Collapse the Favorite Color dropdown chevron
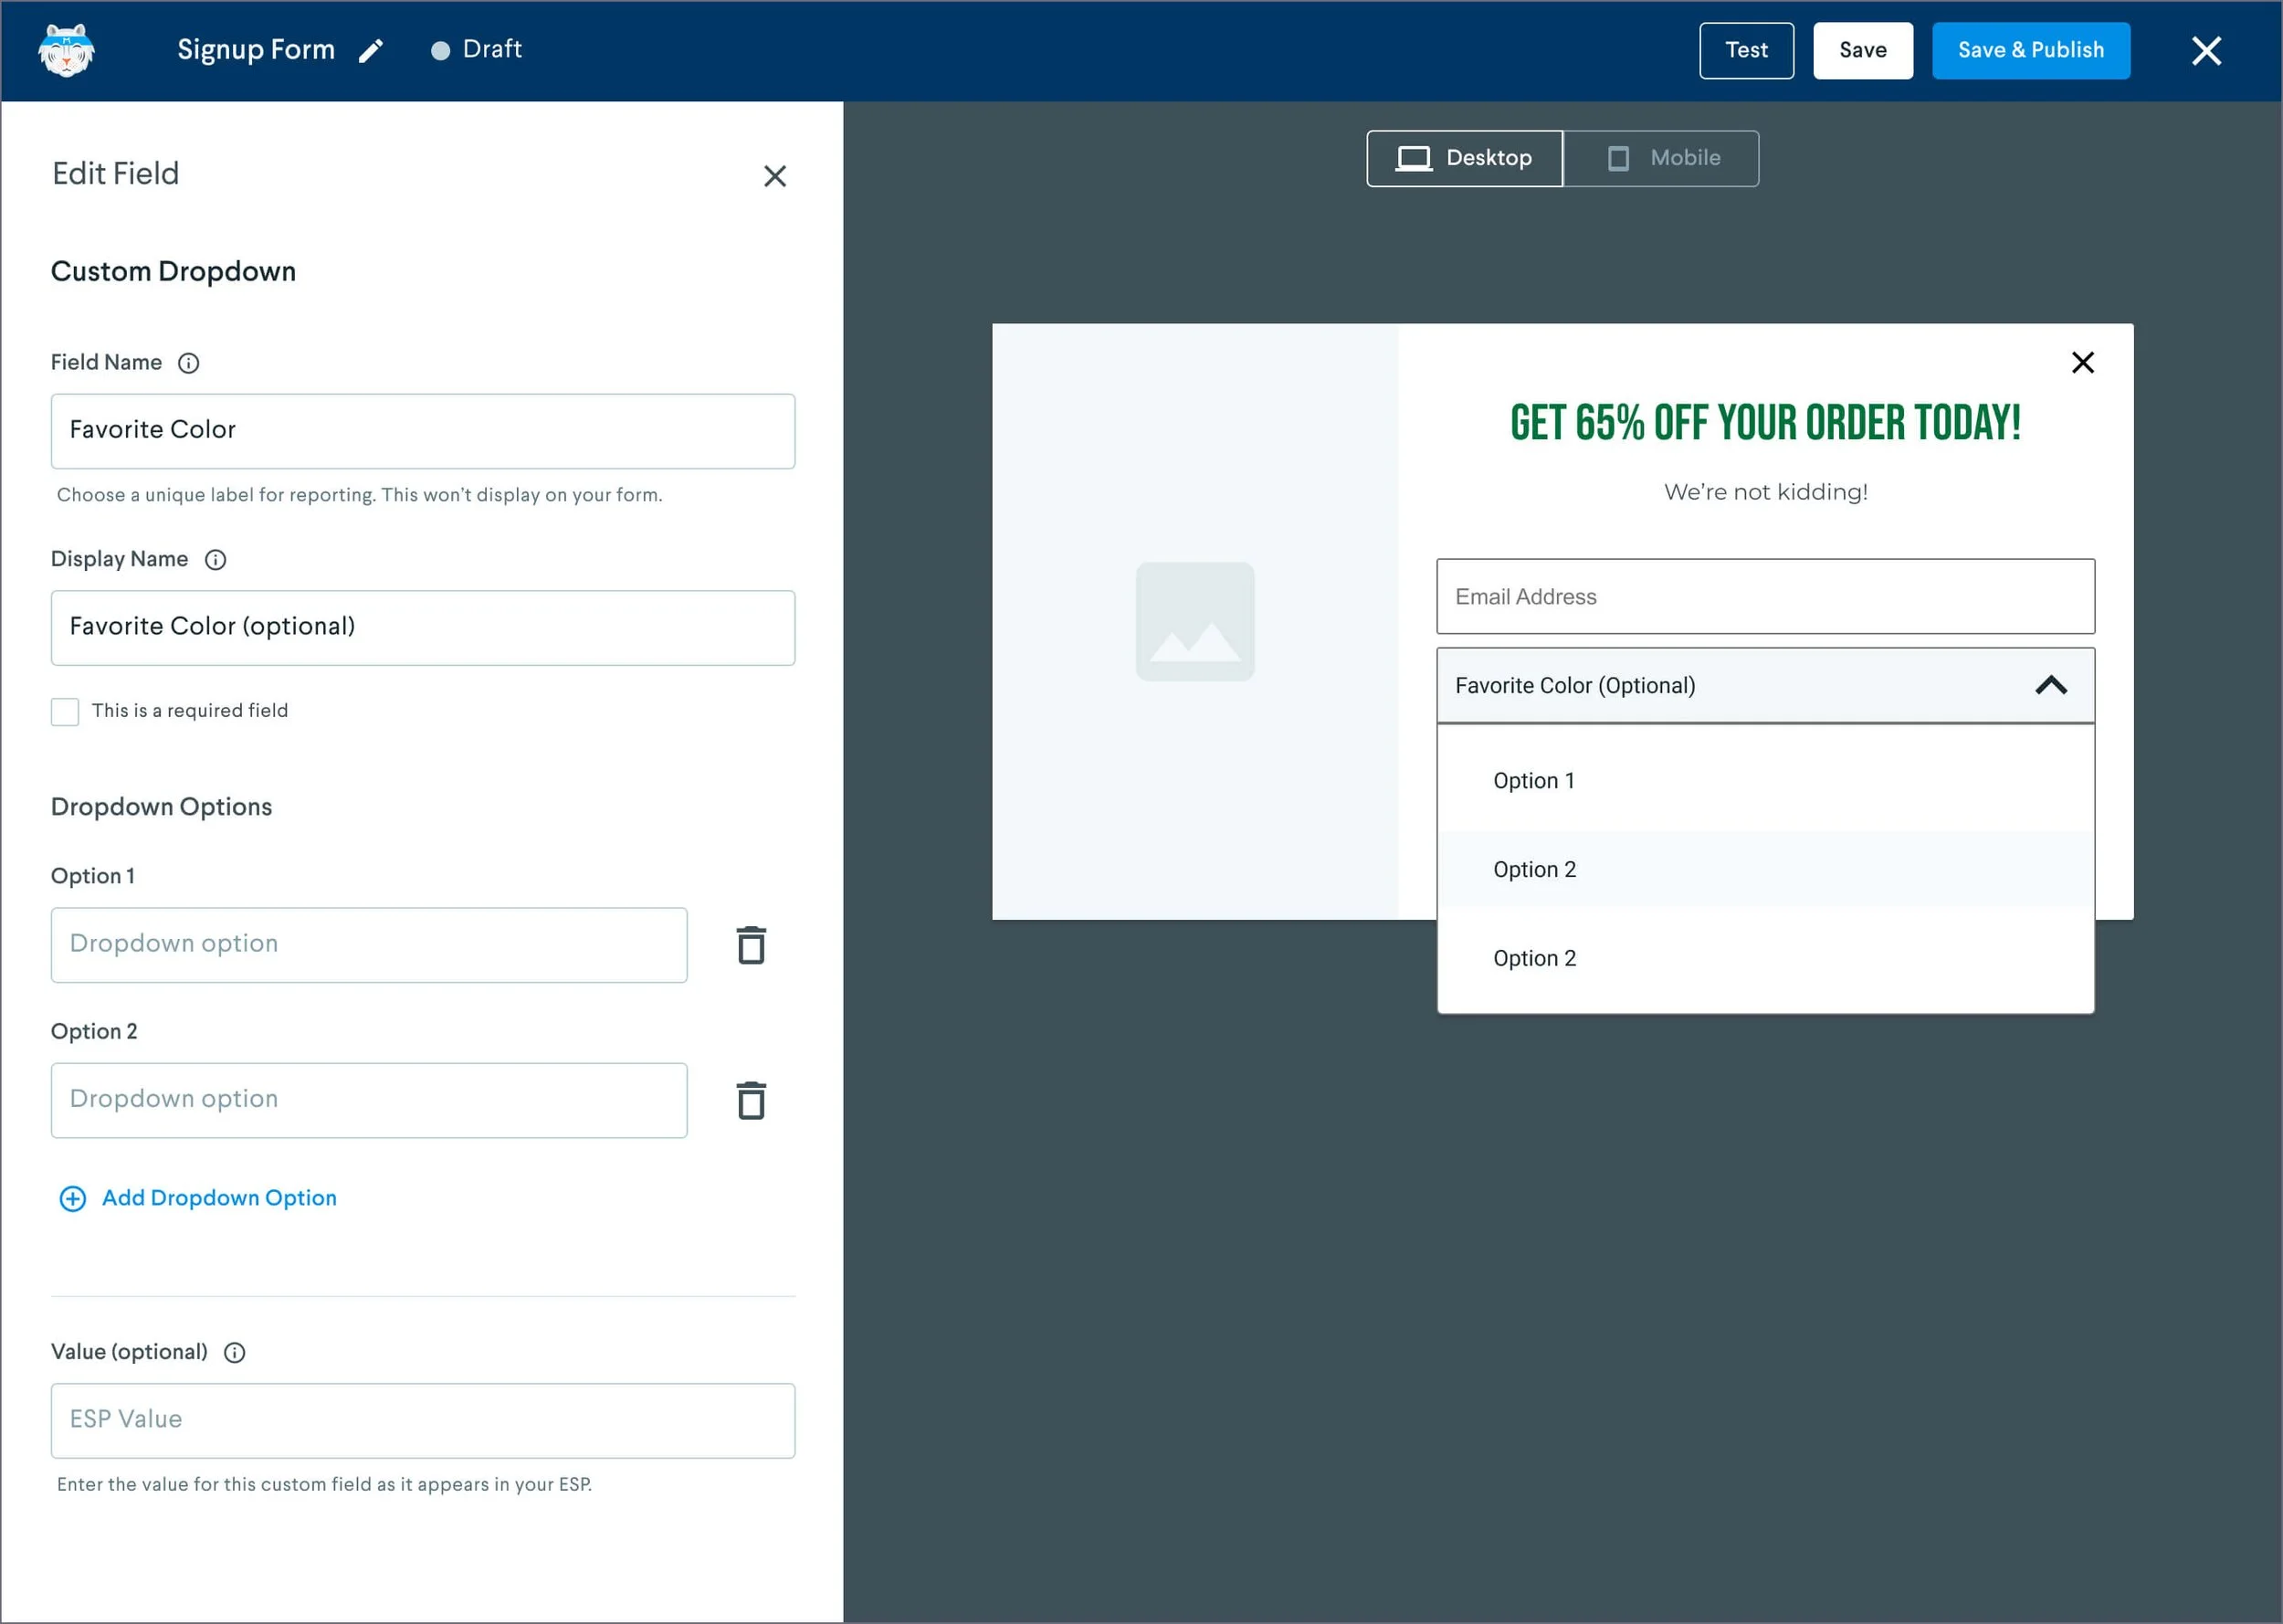Image resolution: width=2283 pixels, height=1624 pixels. [2050, 686]
